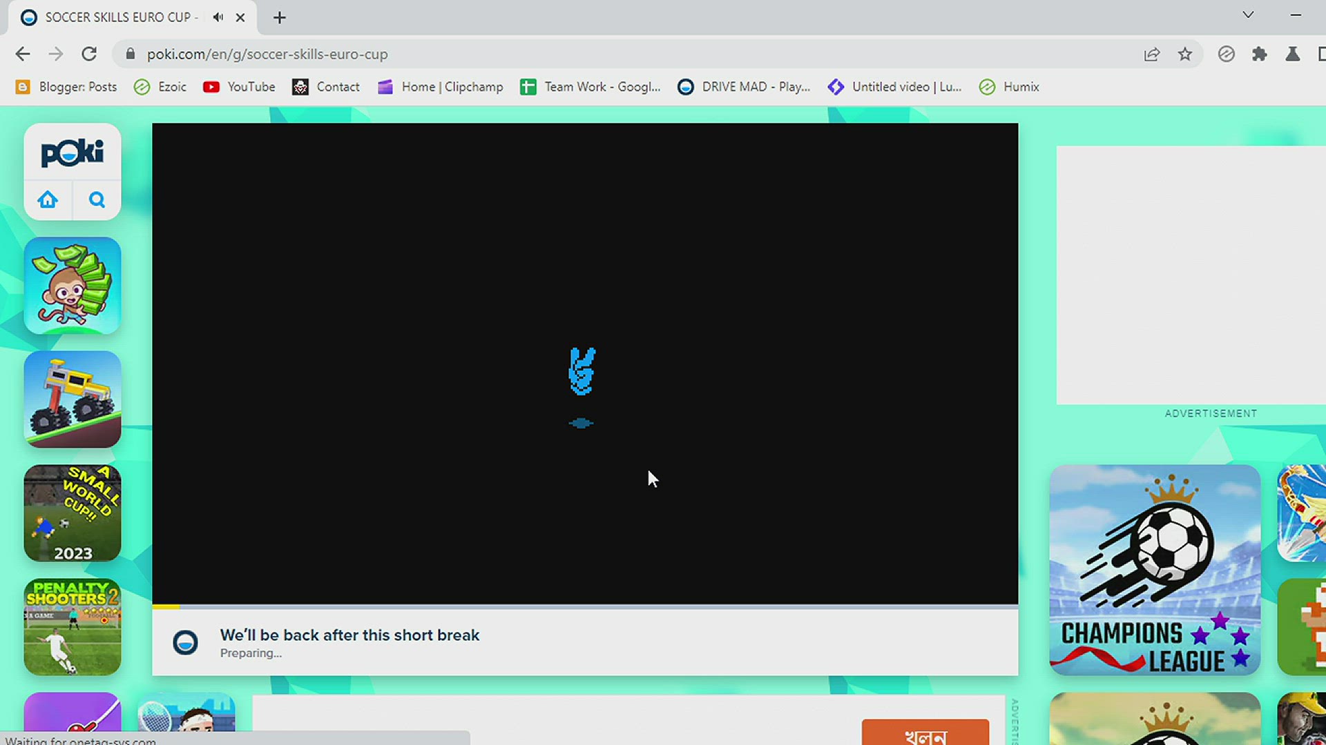Click the address bar URL
Viewport: 1326px width, 745px height.
point(267,54)
